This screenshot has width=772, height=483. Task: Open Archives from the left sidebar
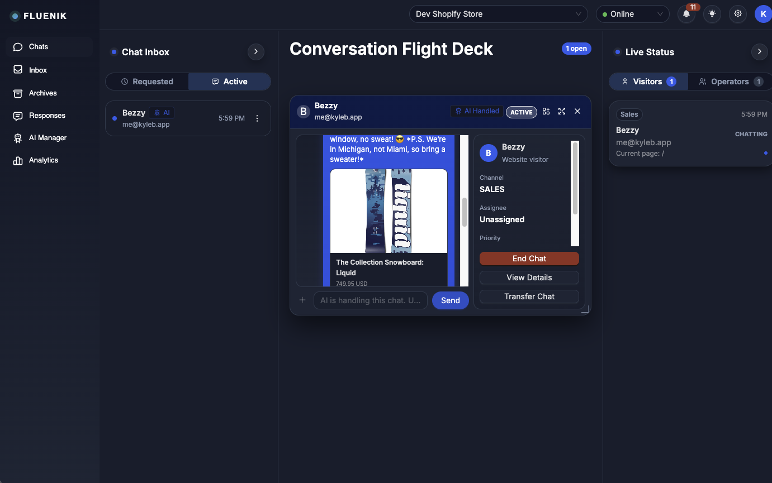(x=43, y=93)
